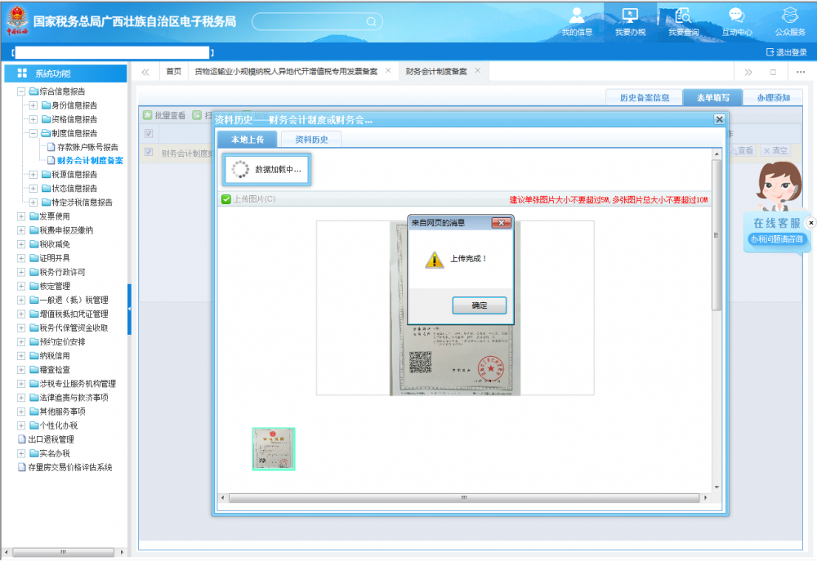
Task: Toggle the 财务会计制度 row checkbox
Action: pos(149,152)
